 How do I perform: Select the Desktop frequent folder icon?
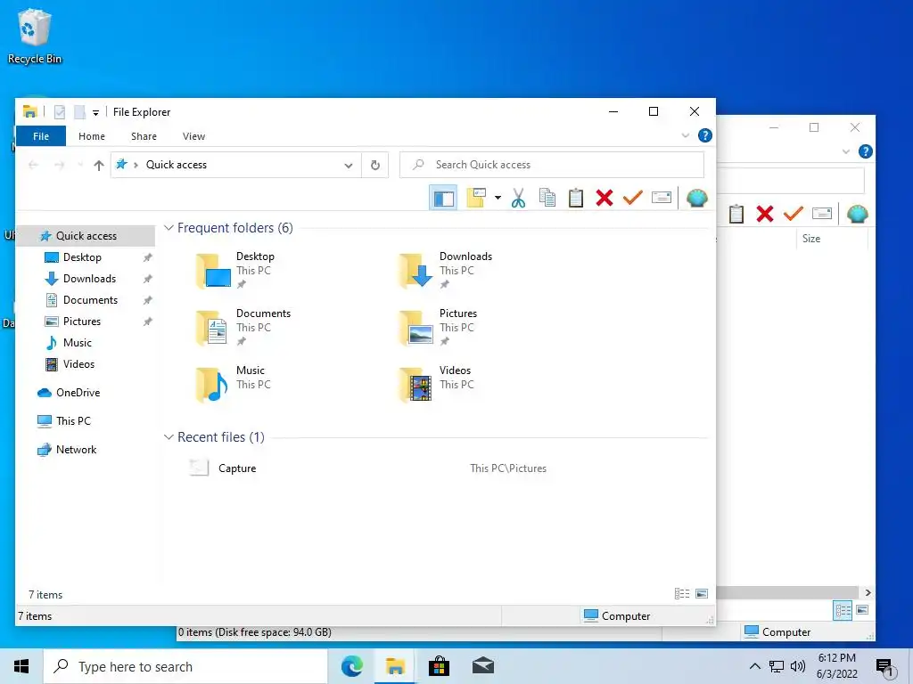coord(213,271)
